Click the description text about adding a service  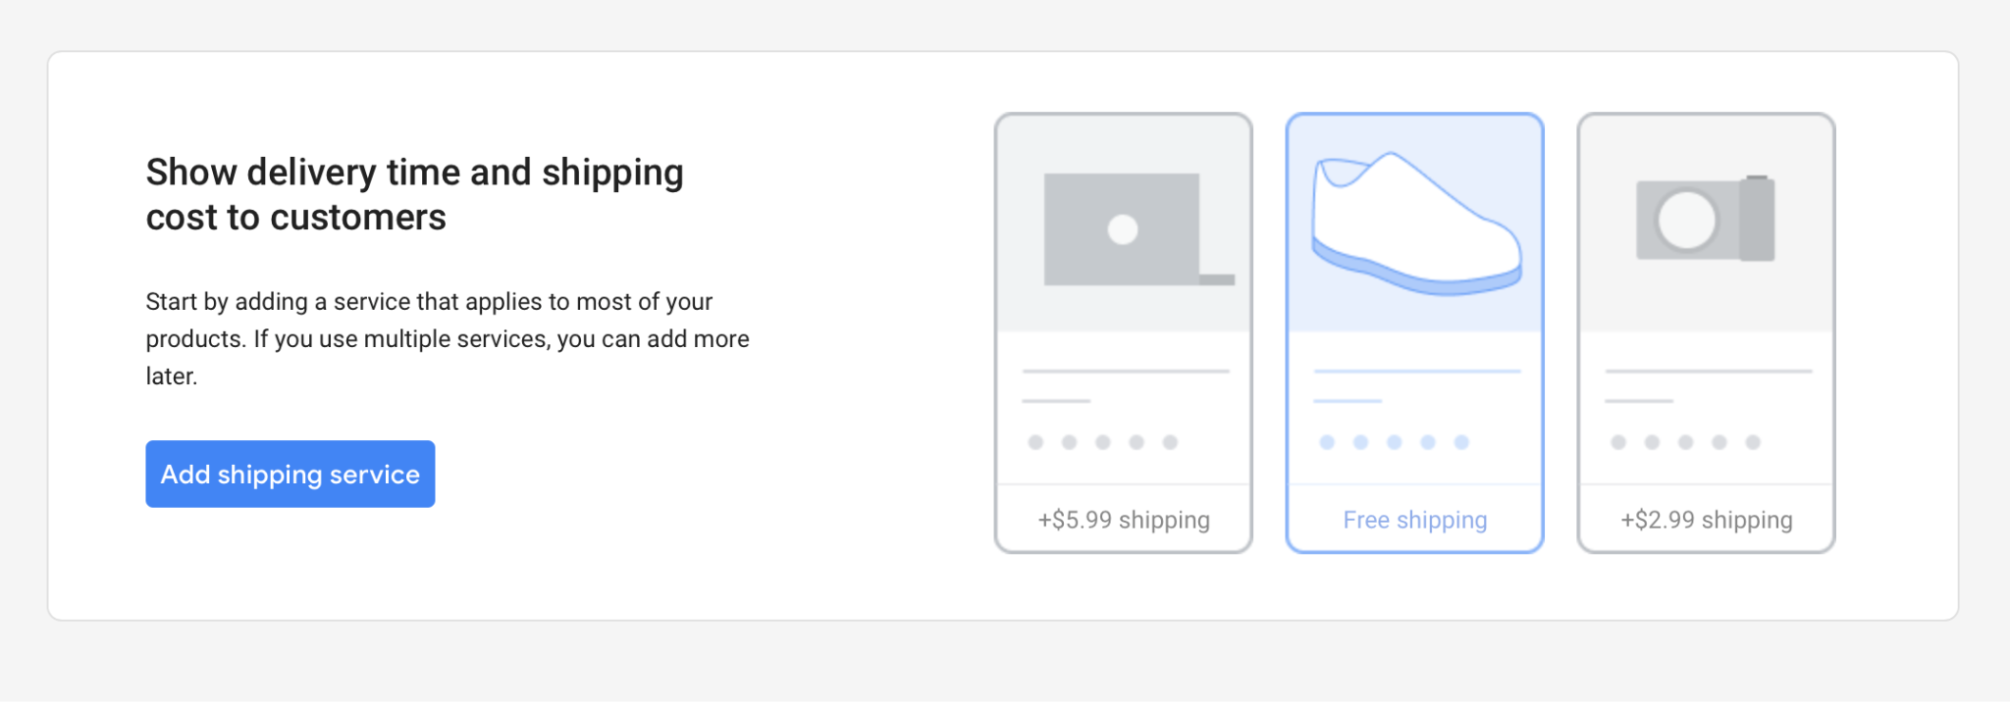click(x=448, y=338)
